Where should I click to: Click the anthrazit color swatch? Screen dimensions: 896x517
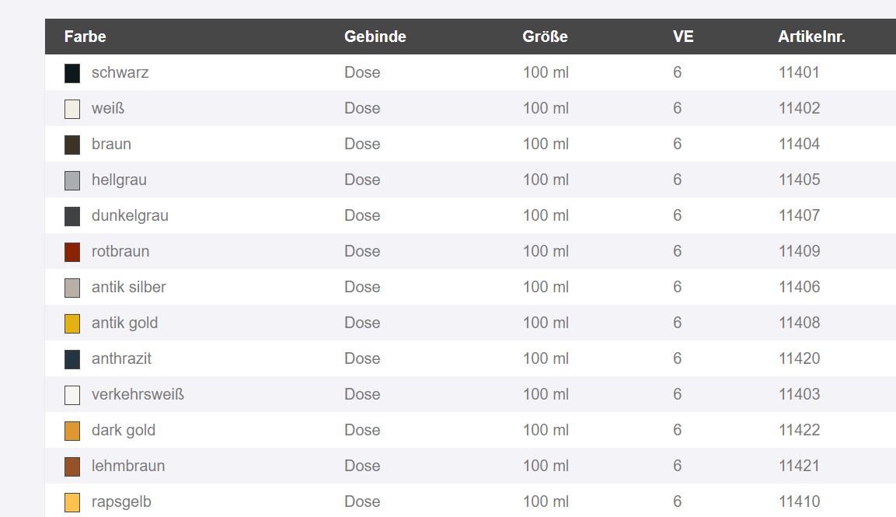72,359
